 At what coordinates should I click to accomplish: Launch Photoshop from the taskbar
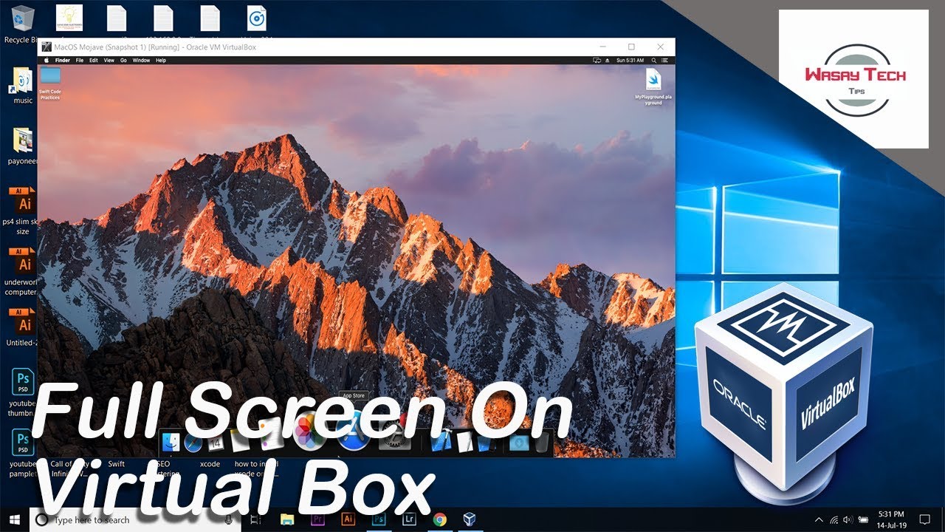point(379,519)
